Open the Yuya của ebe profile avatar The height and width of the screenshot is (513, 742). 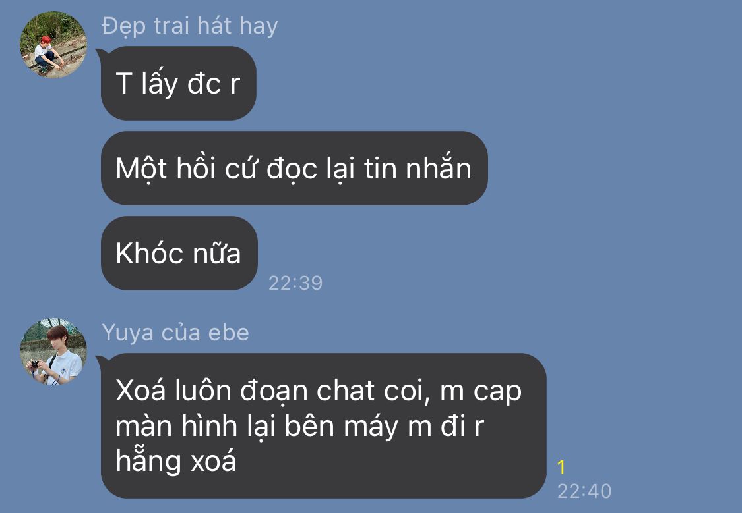(53, 352)
